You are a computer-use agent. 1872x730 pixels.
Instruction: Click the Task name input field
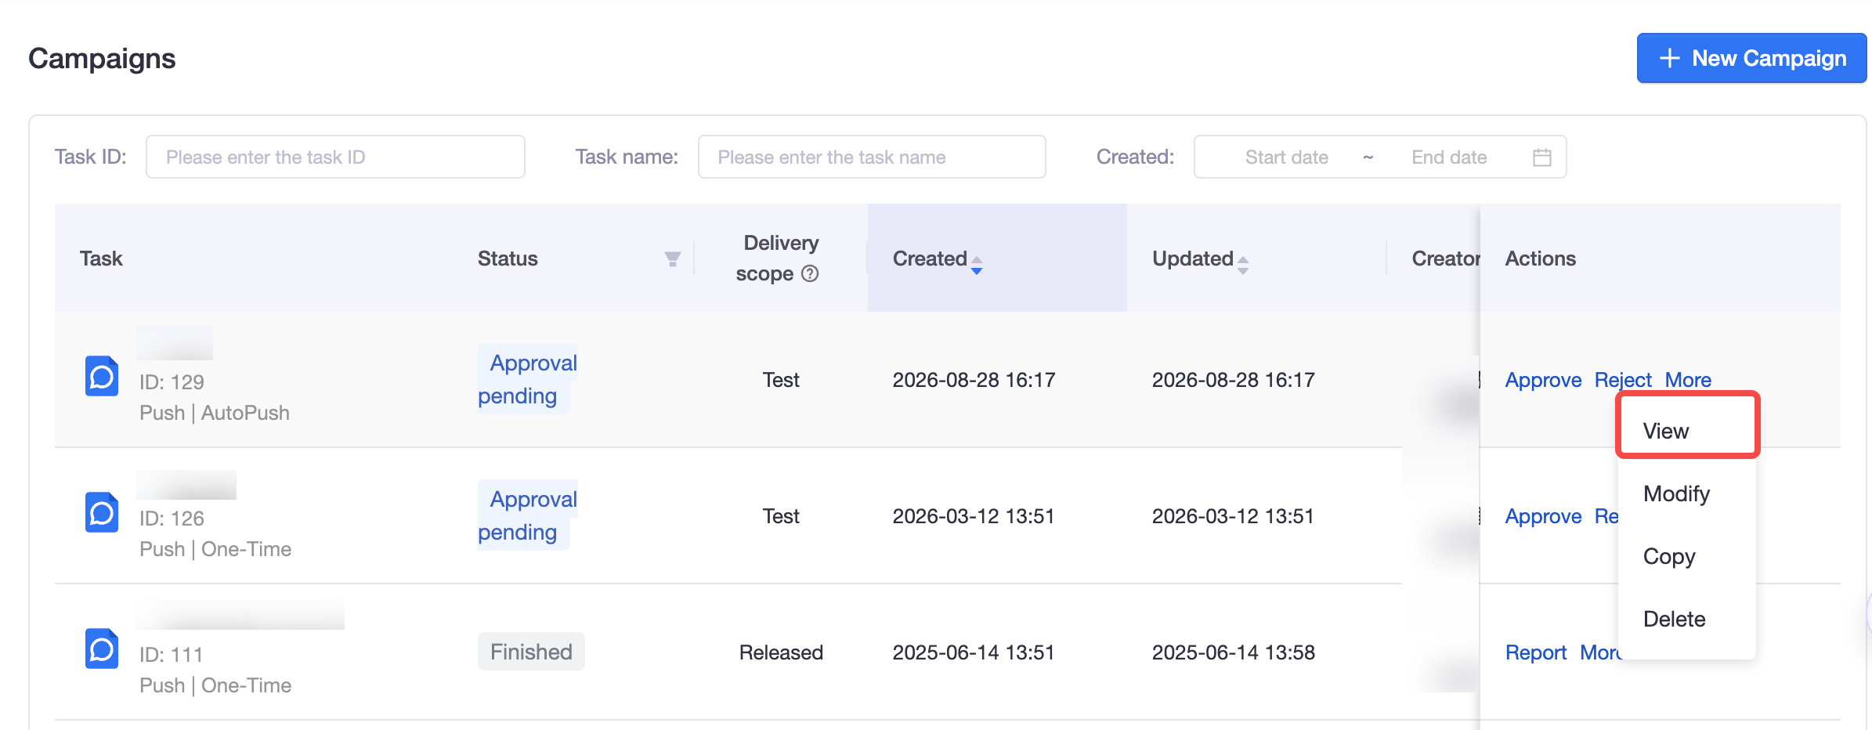point(872,157)
